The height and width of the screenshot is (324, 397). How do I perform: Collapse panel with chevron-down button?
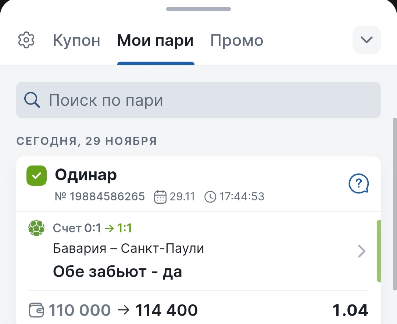[366, 40]
